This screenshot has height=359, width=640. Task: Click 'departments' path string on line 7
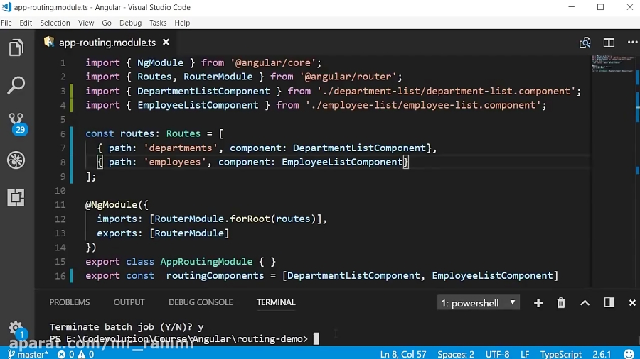point(181,148)
